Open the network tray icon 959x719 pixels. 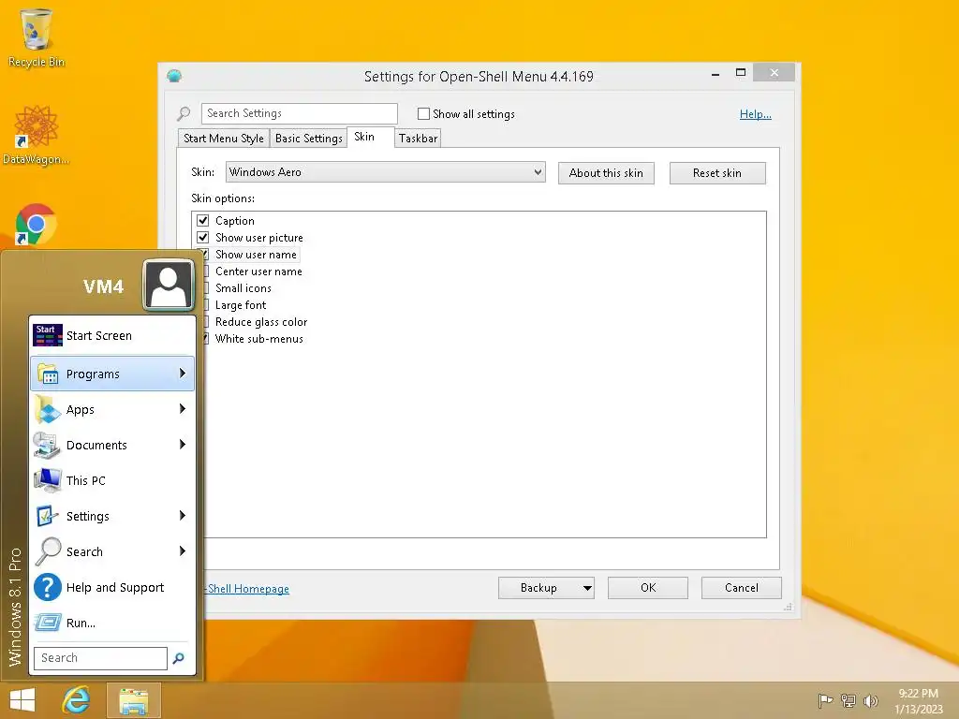(848, 700)
